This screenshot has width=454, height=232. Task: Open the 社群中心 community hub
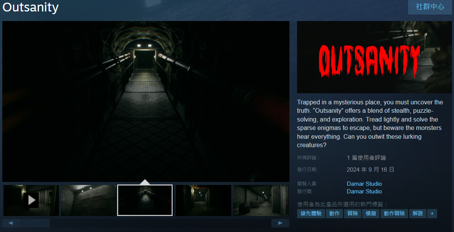coord(430,7)
